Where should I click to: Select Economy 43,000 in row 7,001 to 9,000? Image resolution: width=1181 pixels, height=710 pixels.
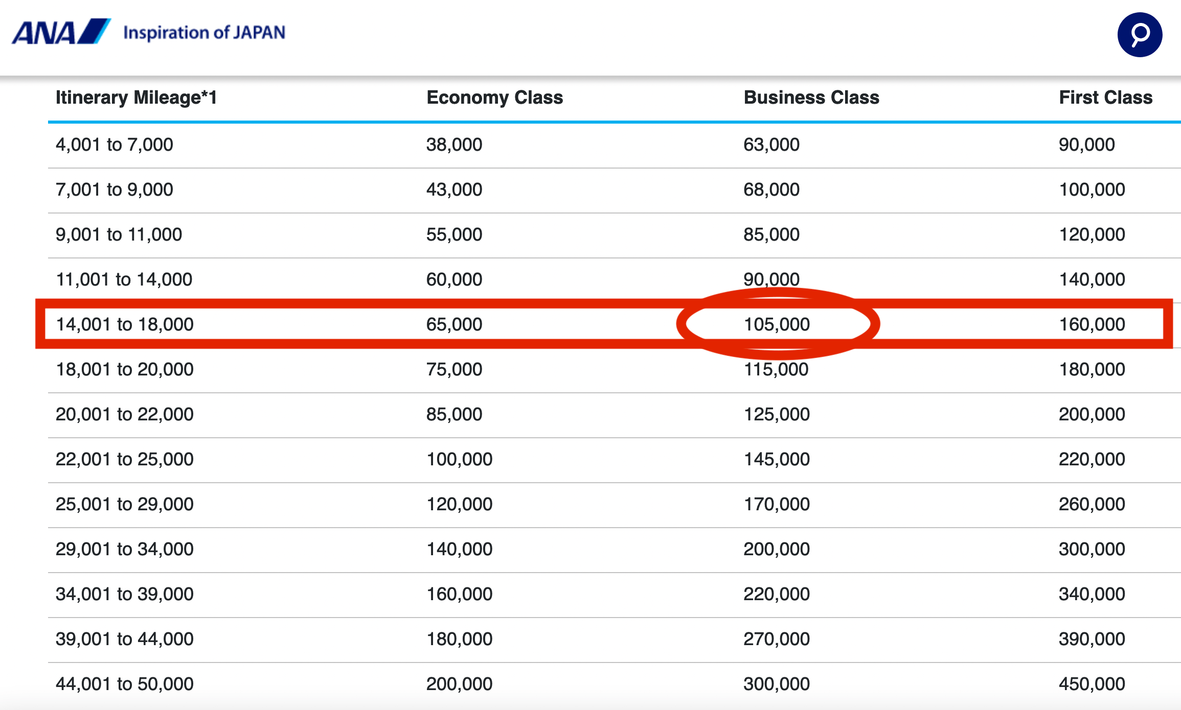click(x=455, y=190)
